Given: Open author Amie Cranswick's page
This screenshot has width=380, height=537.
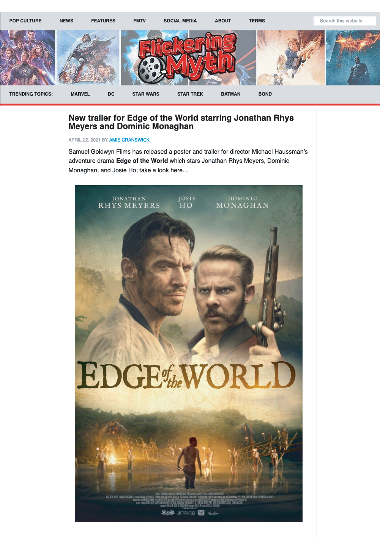Looking at the screenshot, I should [129, 140].
